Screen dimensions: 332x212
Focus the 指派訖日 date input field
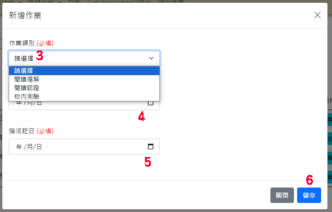(x=84, y=147)
